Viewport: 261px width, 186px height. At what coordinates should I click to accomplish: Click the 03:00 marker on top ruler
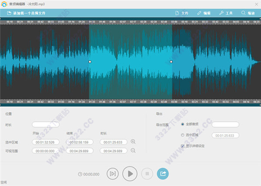(174, 22)
